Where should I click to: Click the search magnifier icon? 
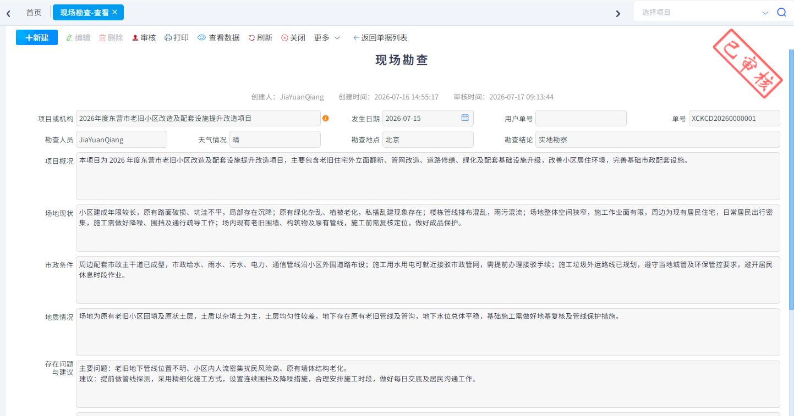point(781,13)
